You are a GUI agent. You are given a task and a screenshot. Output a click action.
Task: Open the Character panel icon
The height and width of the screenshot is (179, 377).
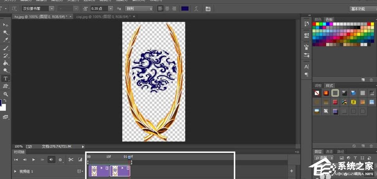coord(306,67)
